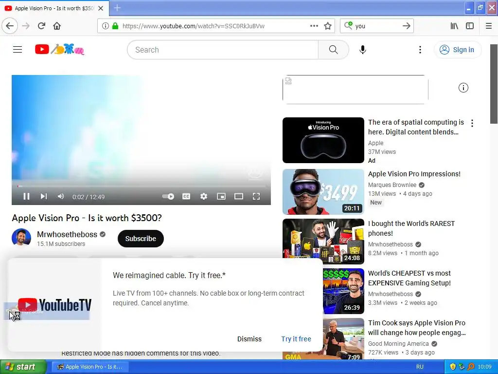Viewport: 498px width, 374px height.
Task: Click the video progress bar
Action: tap(142, 186)
